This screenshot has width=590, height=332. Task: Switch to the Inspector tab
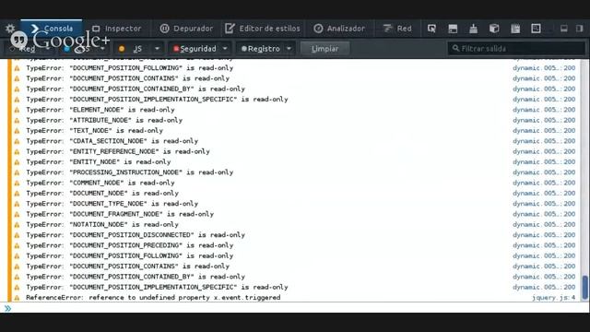(117, 29)
